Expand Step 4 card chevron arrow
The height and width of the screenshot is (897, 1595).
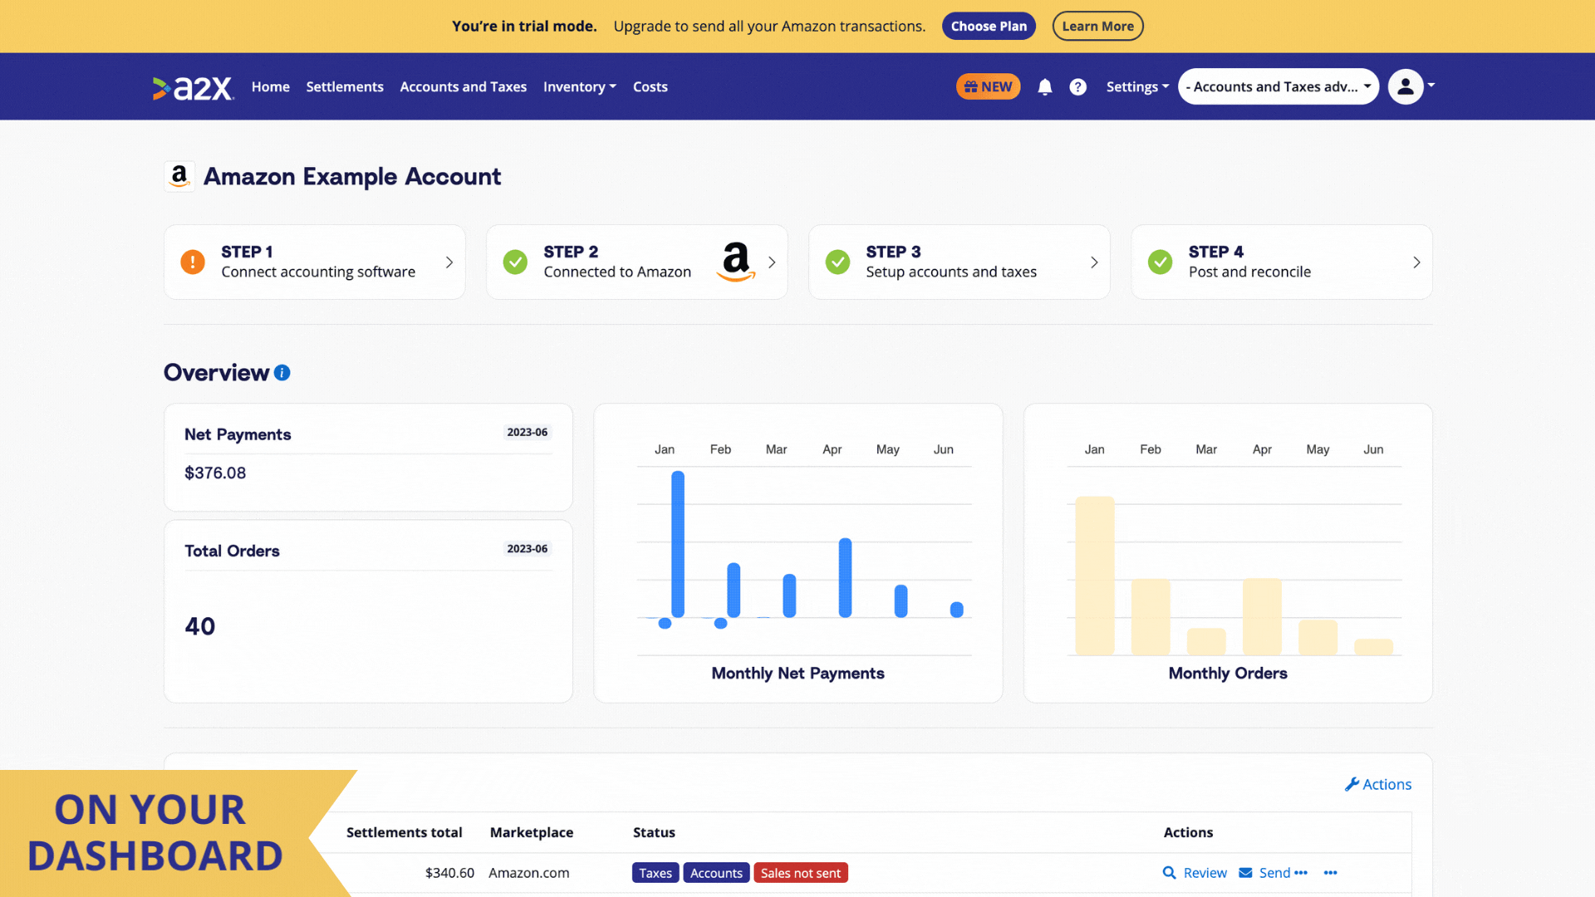1416,262
